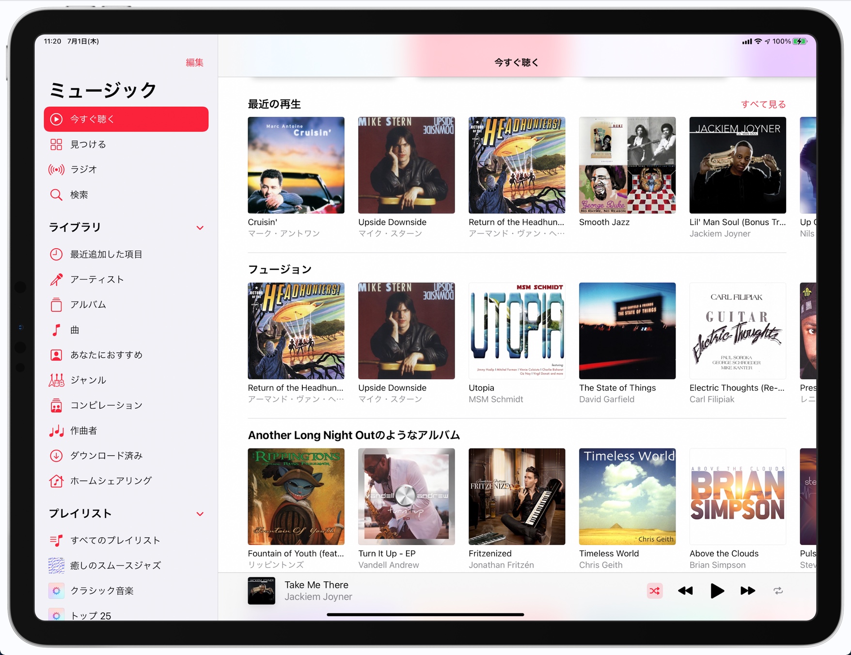This screenshot has width=851, height=655.
Task: Open Jackiem Joyner now playing artist
Action: click(x=318, y=597)
